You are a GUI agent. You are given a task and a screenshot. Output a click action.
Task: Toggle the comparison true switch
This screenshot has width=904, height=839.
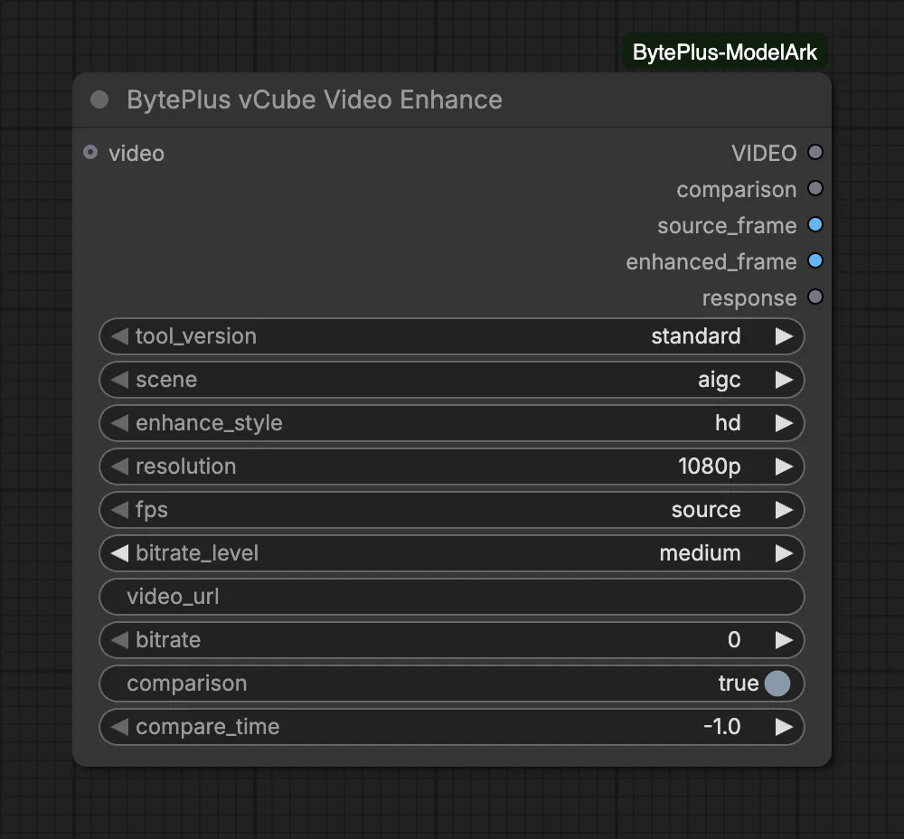click(777, 683)
